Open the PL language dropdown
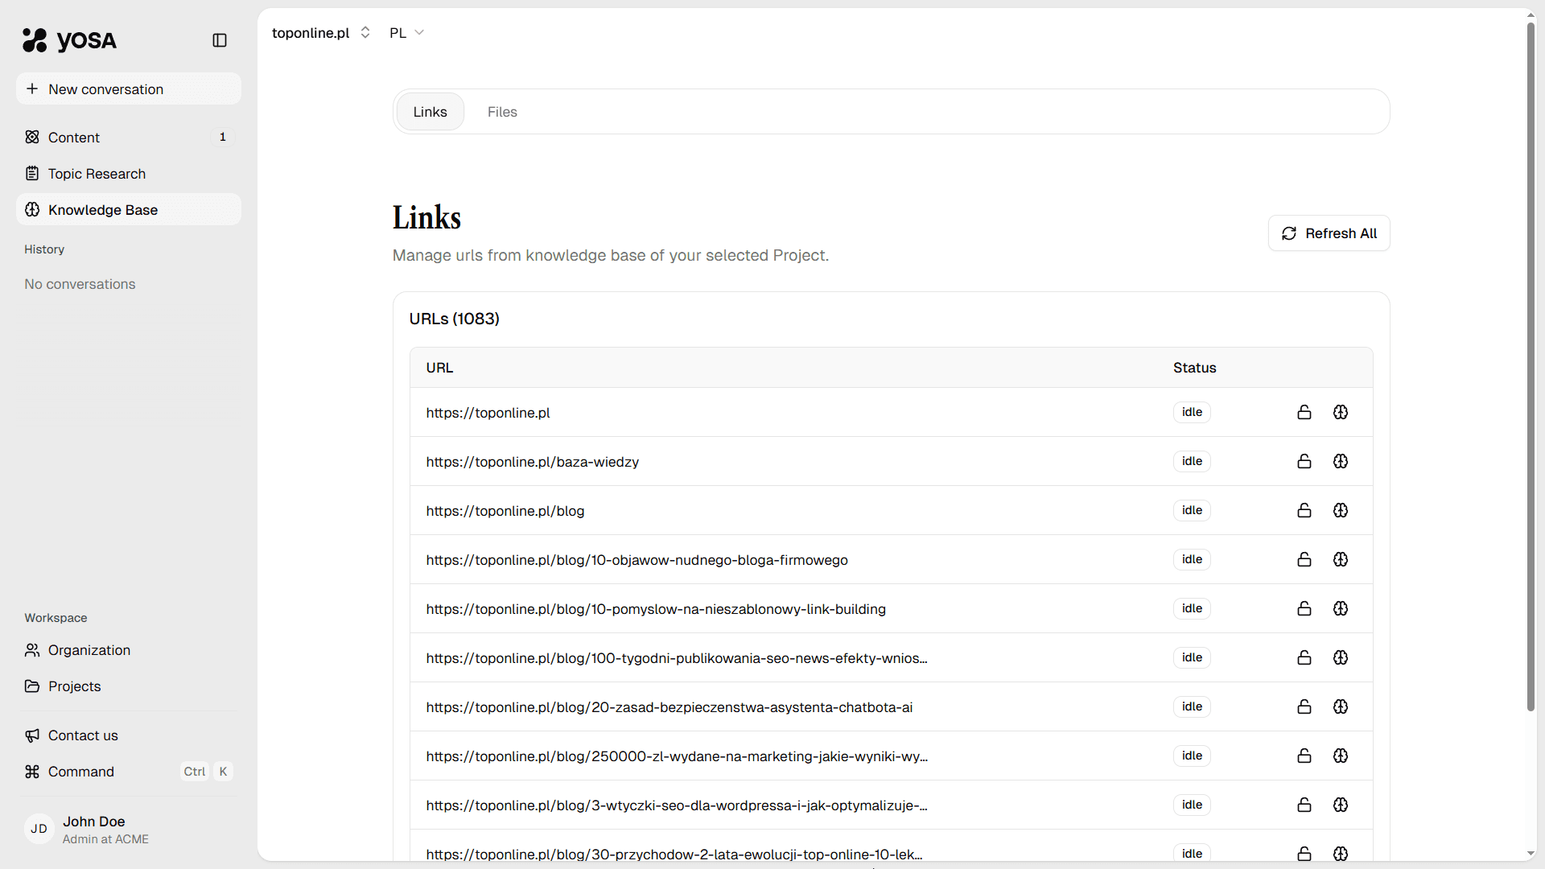 [406, 32]
